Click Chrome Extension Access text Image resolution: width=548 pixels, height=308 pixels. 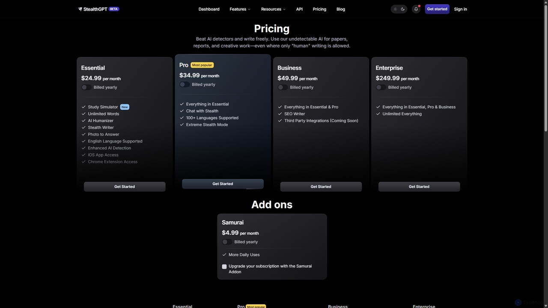[x=113, y=162]
